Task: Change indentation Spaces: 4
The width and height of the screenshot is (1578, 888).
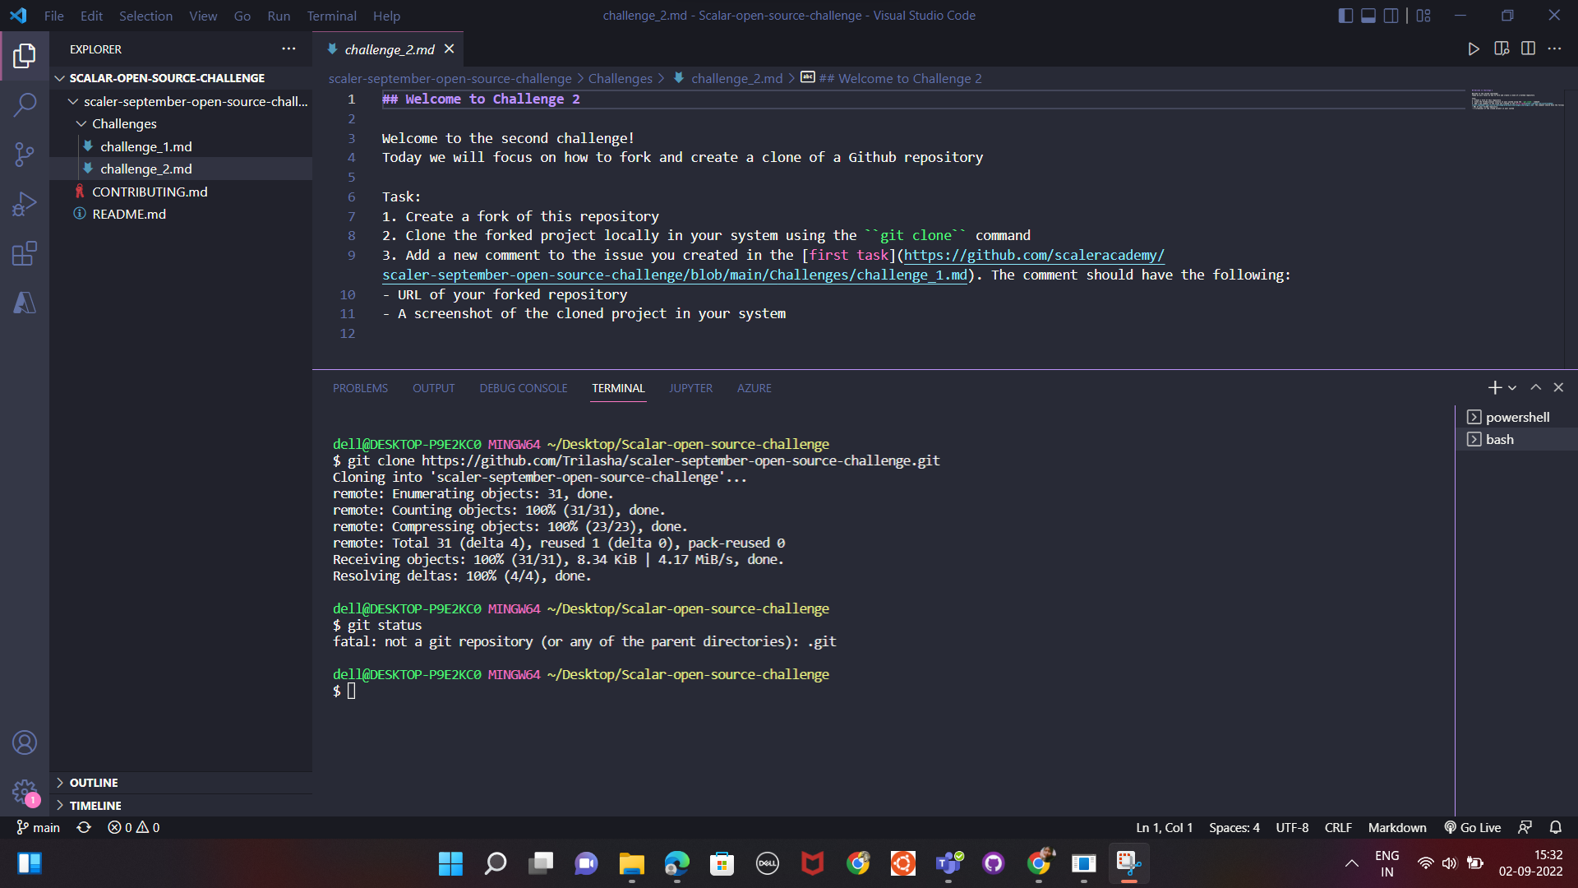Action: tap(1234, 828)
